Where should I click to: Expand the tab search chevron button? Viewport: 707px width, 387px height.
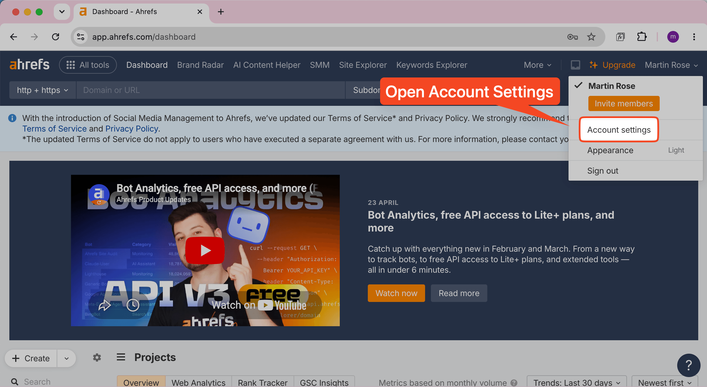(x=62, y=12)
